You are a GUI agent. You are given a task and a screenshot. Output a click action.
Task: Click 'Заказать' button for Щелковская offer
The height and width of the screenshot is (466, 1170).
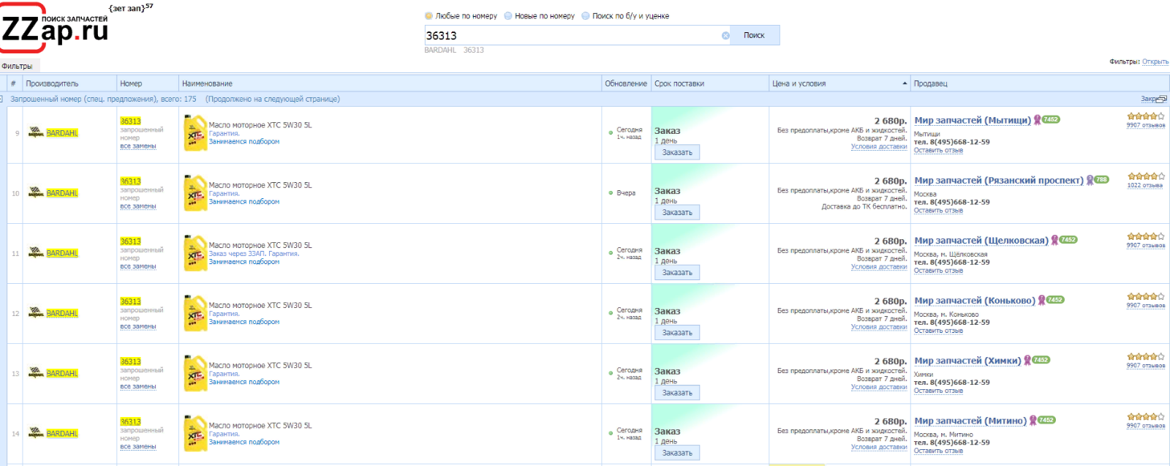(677, 272)
